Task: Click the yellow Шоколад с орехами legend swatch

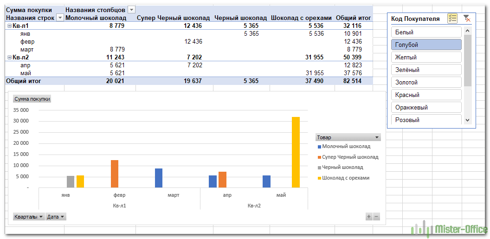Action: (x=319, y=178)
